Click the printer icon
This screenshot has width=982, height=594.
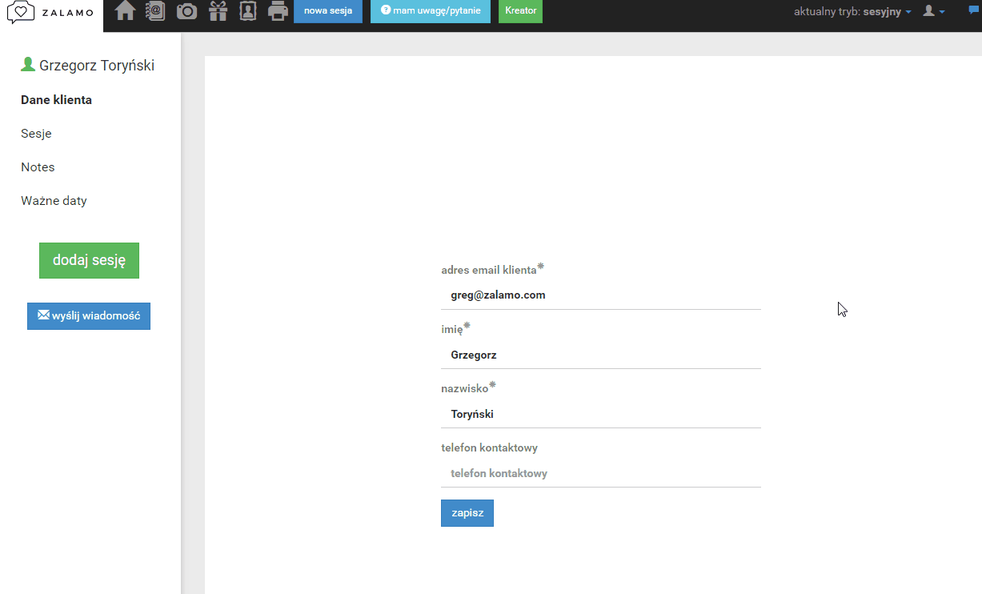[x=278, y=11]
